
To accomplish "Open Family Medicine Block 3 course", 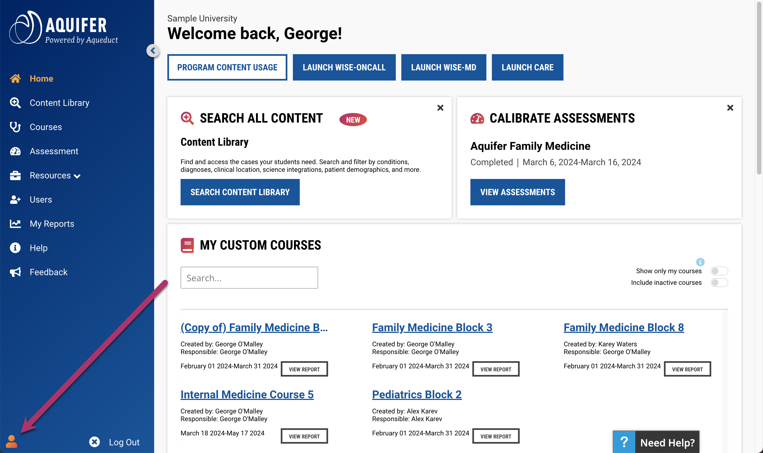I will tap(431, 327).
